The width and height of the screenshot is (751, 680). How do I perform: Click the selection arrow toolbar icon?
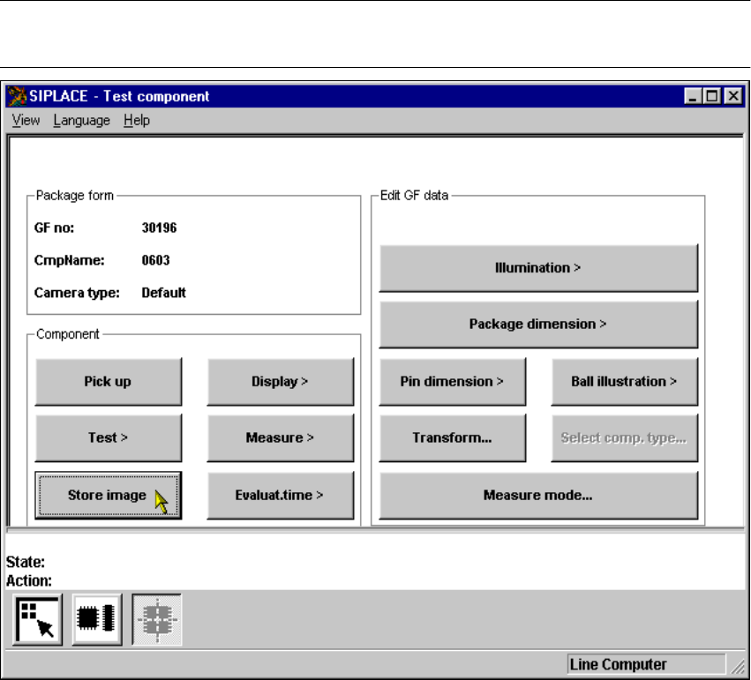click(x=38, y=621)
